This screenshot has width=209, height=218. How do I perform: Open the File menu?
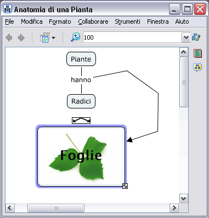(x=9, y=21)
